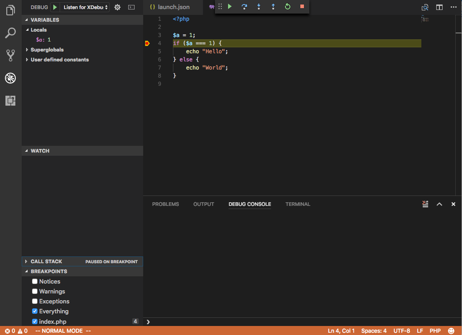
Task: Click the breakpoint dot on line 4
Action: 147,43
